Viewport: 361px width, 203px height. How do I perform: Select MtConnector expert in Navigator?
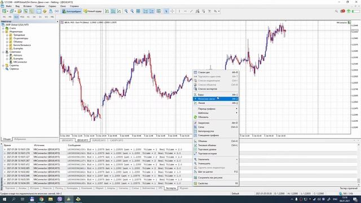coord(20,62)
